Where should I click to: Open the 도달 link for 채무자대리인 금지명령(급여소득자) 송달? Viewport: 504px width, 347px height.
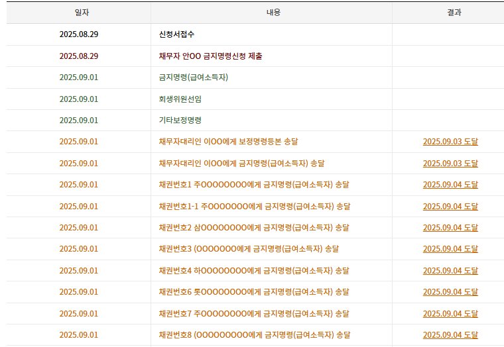(x=450, y=164)
